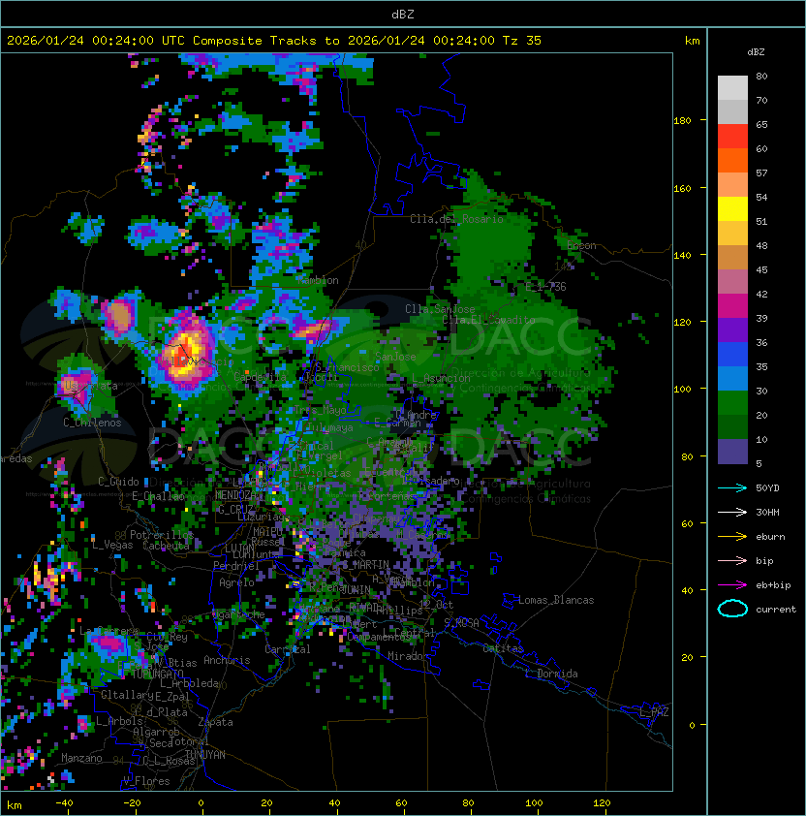Pick the light orange 57 dBZ swatch
This screenshot has height=816, width=806.
(x=732, y=184)
